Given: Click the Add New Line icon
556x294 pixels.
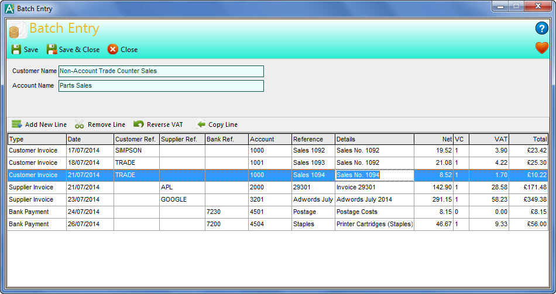Looking at the screenshot, I should click(x=17, y=124).
